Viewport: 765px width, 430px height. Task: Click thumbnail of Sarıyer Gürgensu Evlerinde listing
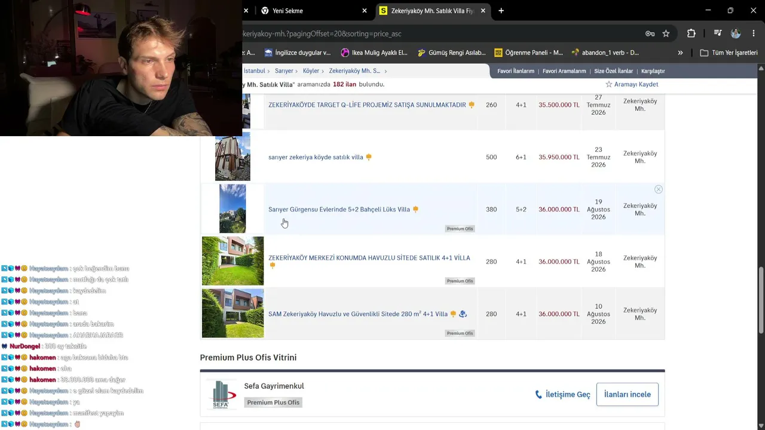click(232, 208)
